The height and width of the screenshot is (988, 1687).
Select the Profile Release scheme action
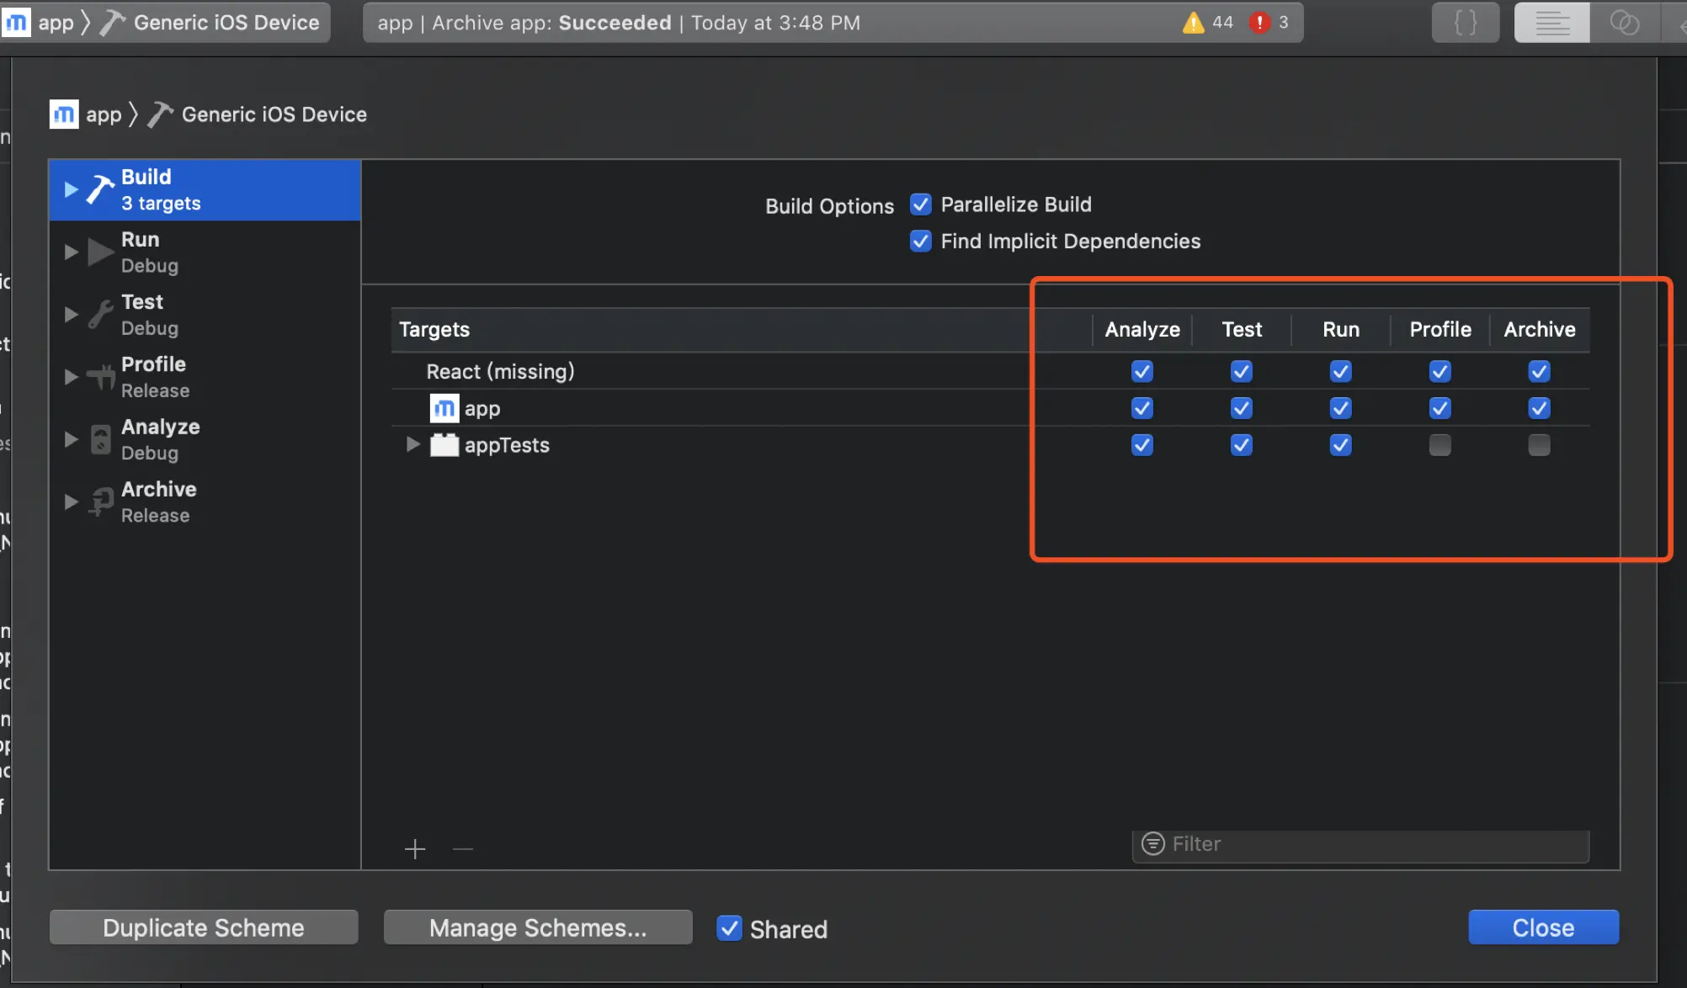click(x=154, y=376)
